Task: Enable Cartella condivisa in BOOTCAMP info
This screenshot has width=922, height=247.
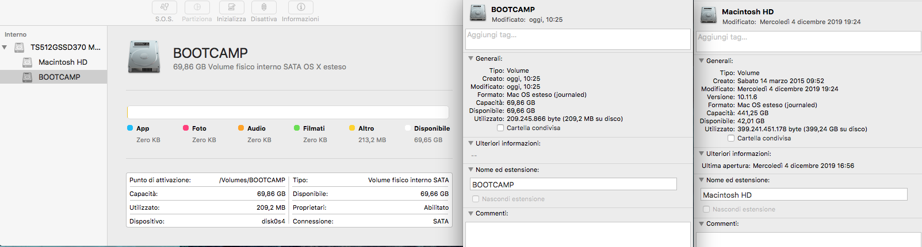Action: (500, 128)
